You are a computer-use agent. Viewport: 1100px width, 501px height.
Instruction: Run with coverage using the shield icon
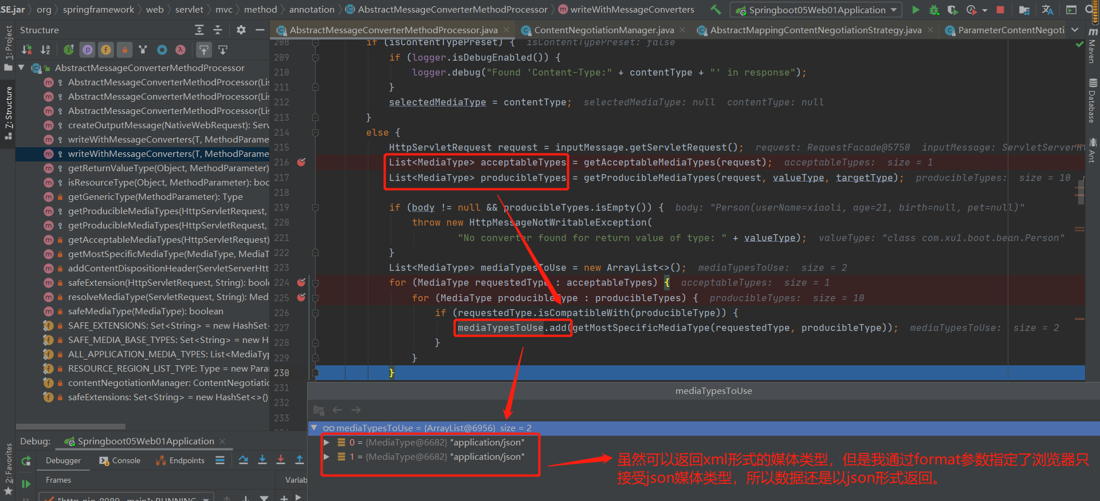tap(952, 10)
